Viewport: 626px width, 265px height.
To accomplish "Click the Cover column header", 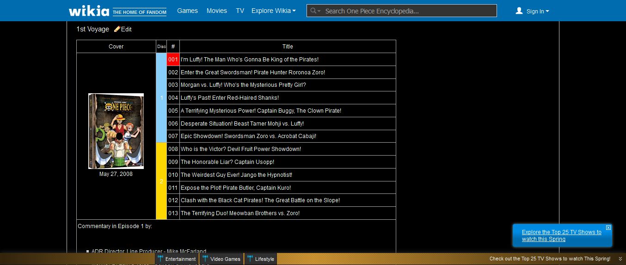I will (116, 47).
